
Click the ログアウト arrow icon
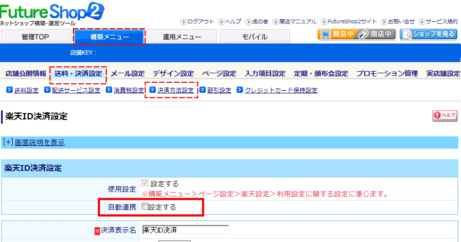(x=184, y=22)
